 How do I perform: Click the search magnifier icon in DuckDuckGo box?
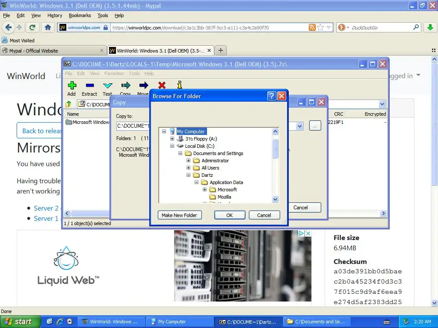(416, 27)
